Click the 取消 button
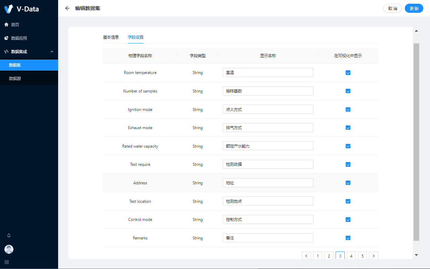This screenshot has width=430, height=269. (x=392, y=8)
